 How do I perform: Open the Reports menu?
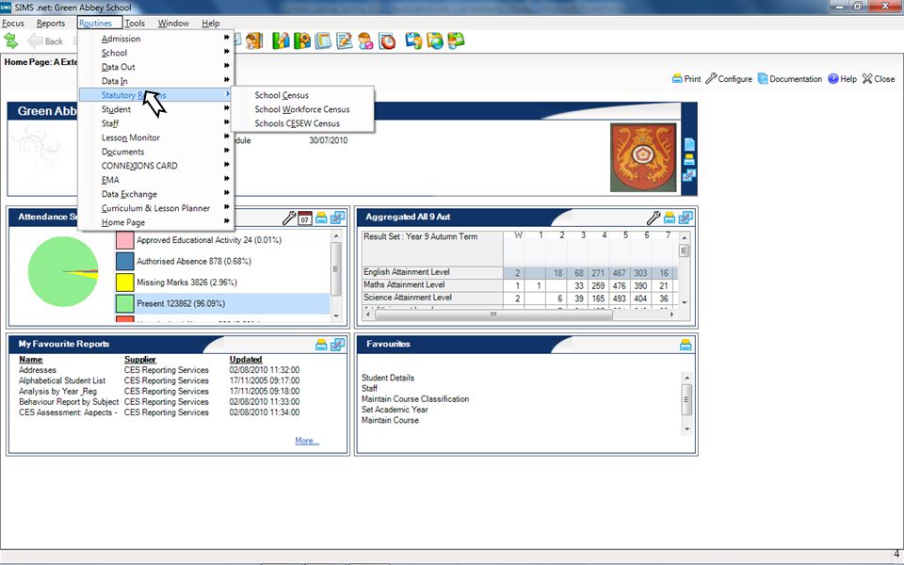(x=51, y=23)
